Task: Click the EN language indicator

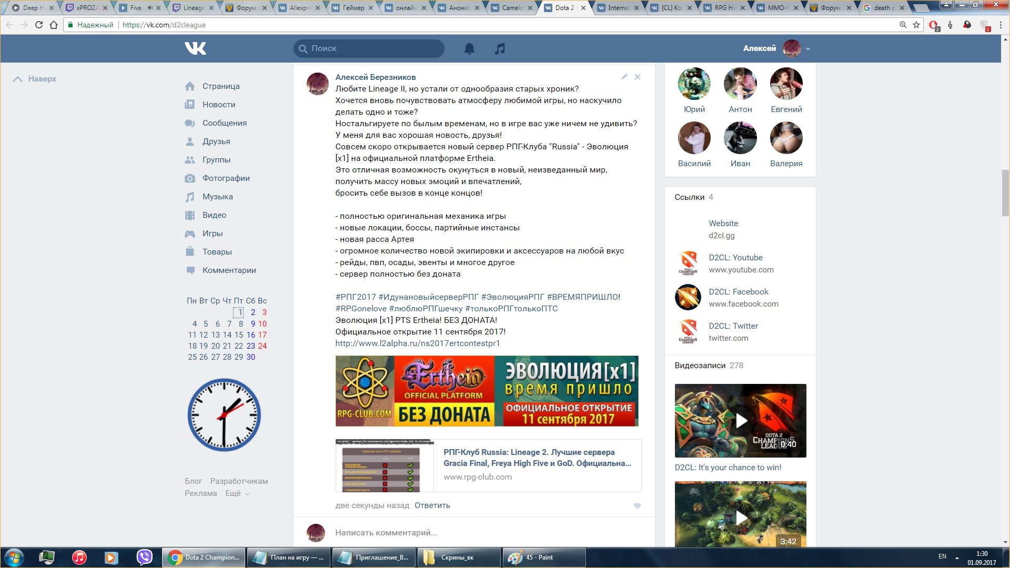Action: [x=942, y=556]
